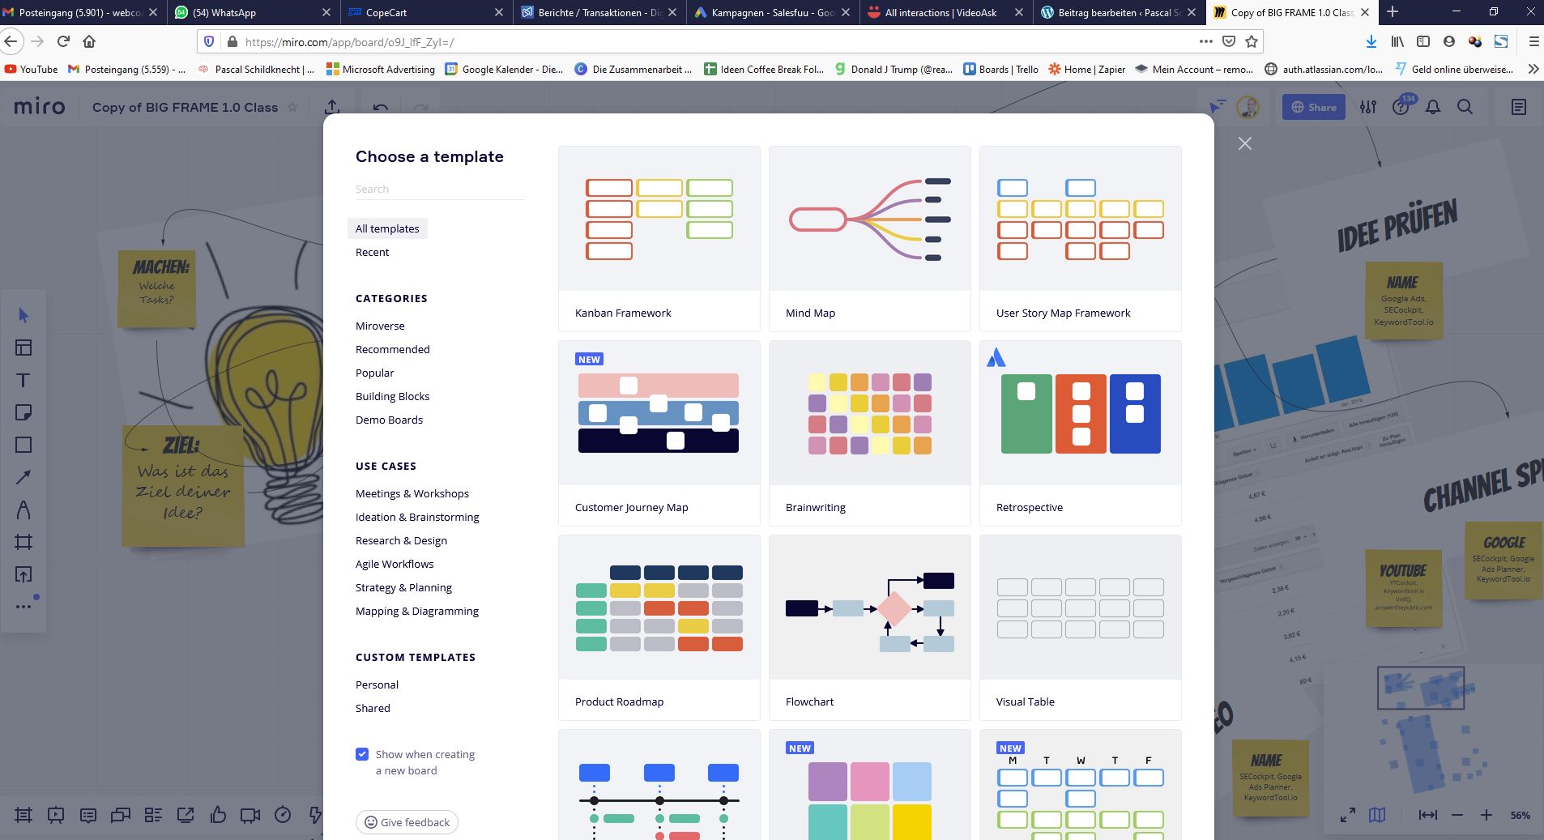Click the search magnifier in Miro header
Screen dimensions: 1544x840
(1465, 107)
